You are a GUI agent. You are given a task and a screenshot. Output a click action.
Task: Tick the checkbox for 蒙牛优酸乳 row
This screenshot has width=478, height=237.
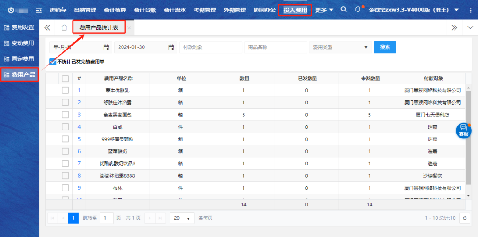point(66,90)
